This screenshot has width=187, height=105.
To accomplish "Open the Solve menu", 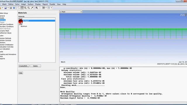I will click(17, 4).
